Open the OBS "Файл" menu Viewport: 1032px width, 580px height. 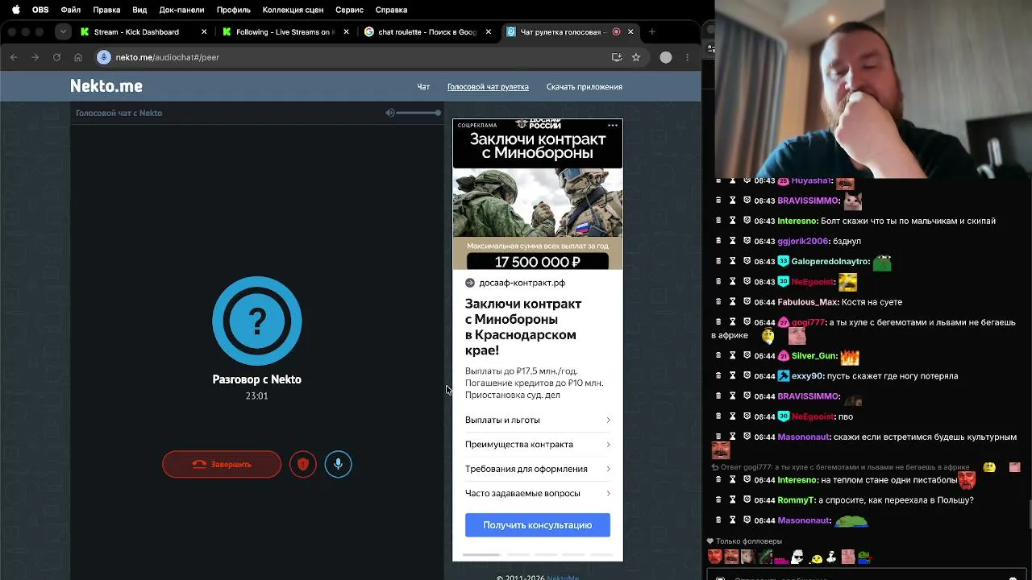tap(71, 10)
